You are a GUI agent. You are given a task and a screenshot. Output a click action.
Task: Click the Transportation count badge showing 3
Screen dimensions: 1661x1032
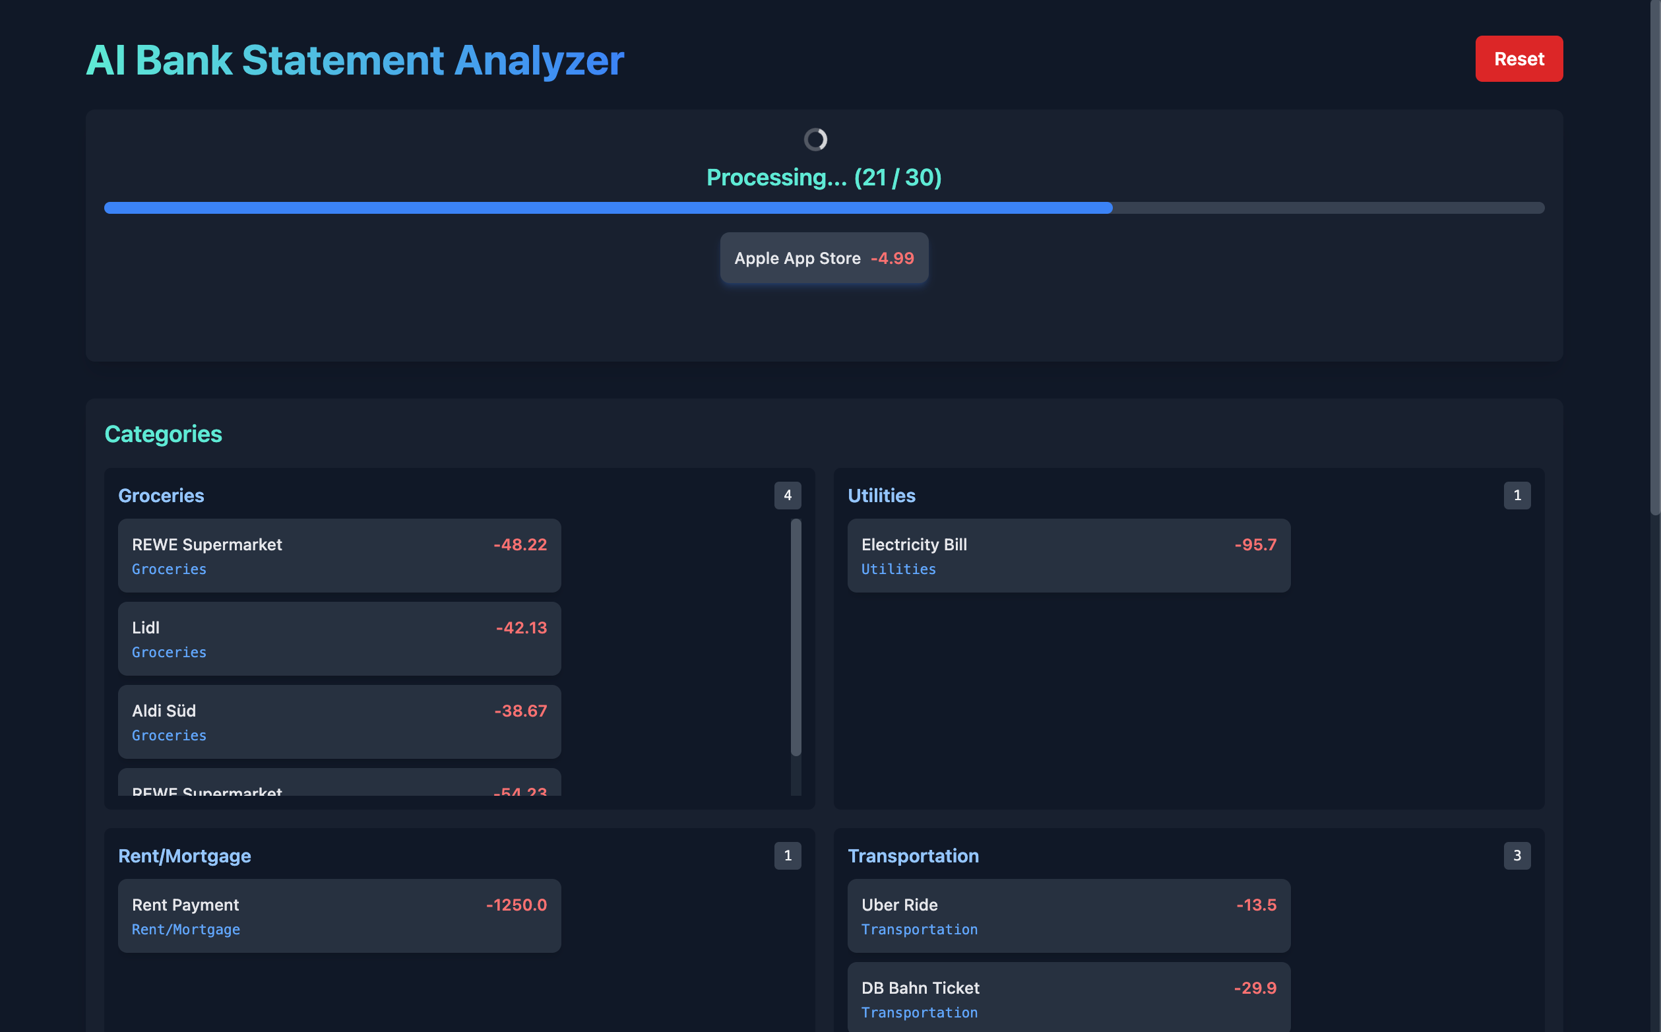[1517, 855]
